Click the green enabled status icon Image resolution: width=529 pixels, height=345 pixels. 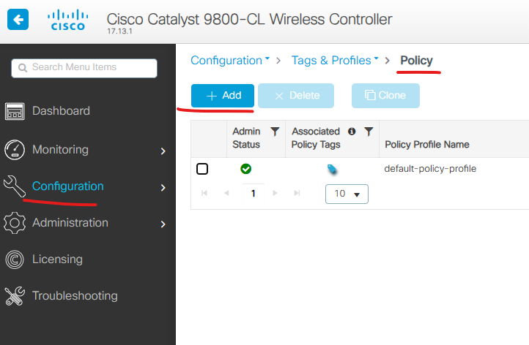point(246,169)
